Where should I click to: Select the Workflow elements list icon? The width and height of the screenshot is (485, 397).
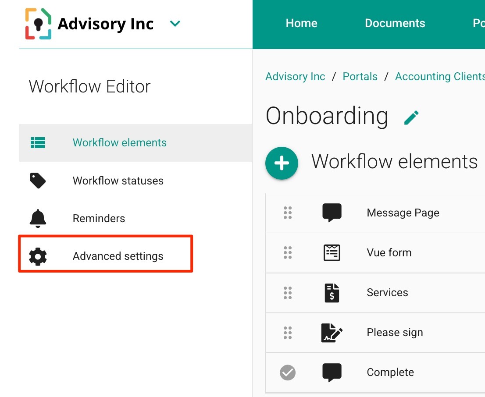coord(38,142)
